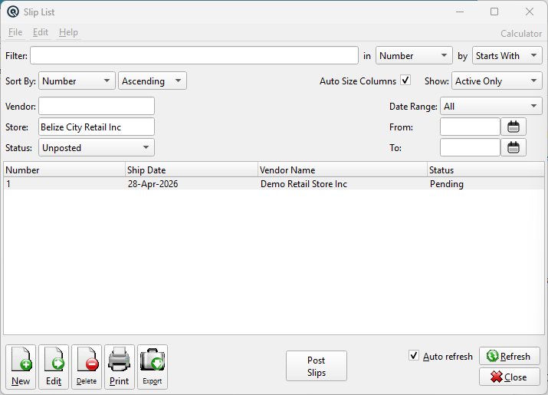Click into the From date field

click(470, 127)
